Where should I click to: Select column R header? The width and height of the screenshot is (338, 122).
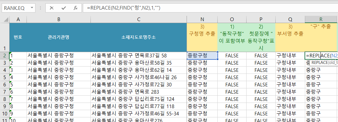321,19
